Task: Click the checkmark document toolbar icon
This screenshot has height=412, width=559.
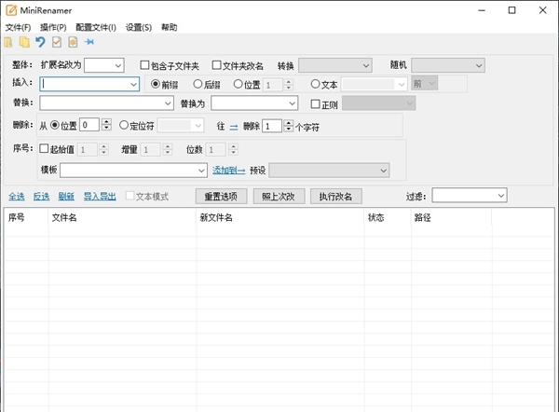Action: pyautogui.click(x=57, y=42)
